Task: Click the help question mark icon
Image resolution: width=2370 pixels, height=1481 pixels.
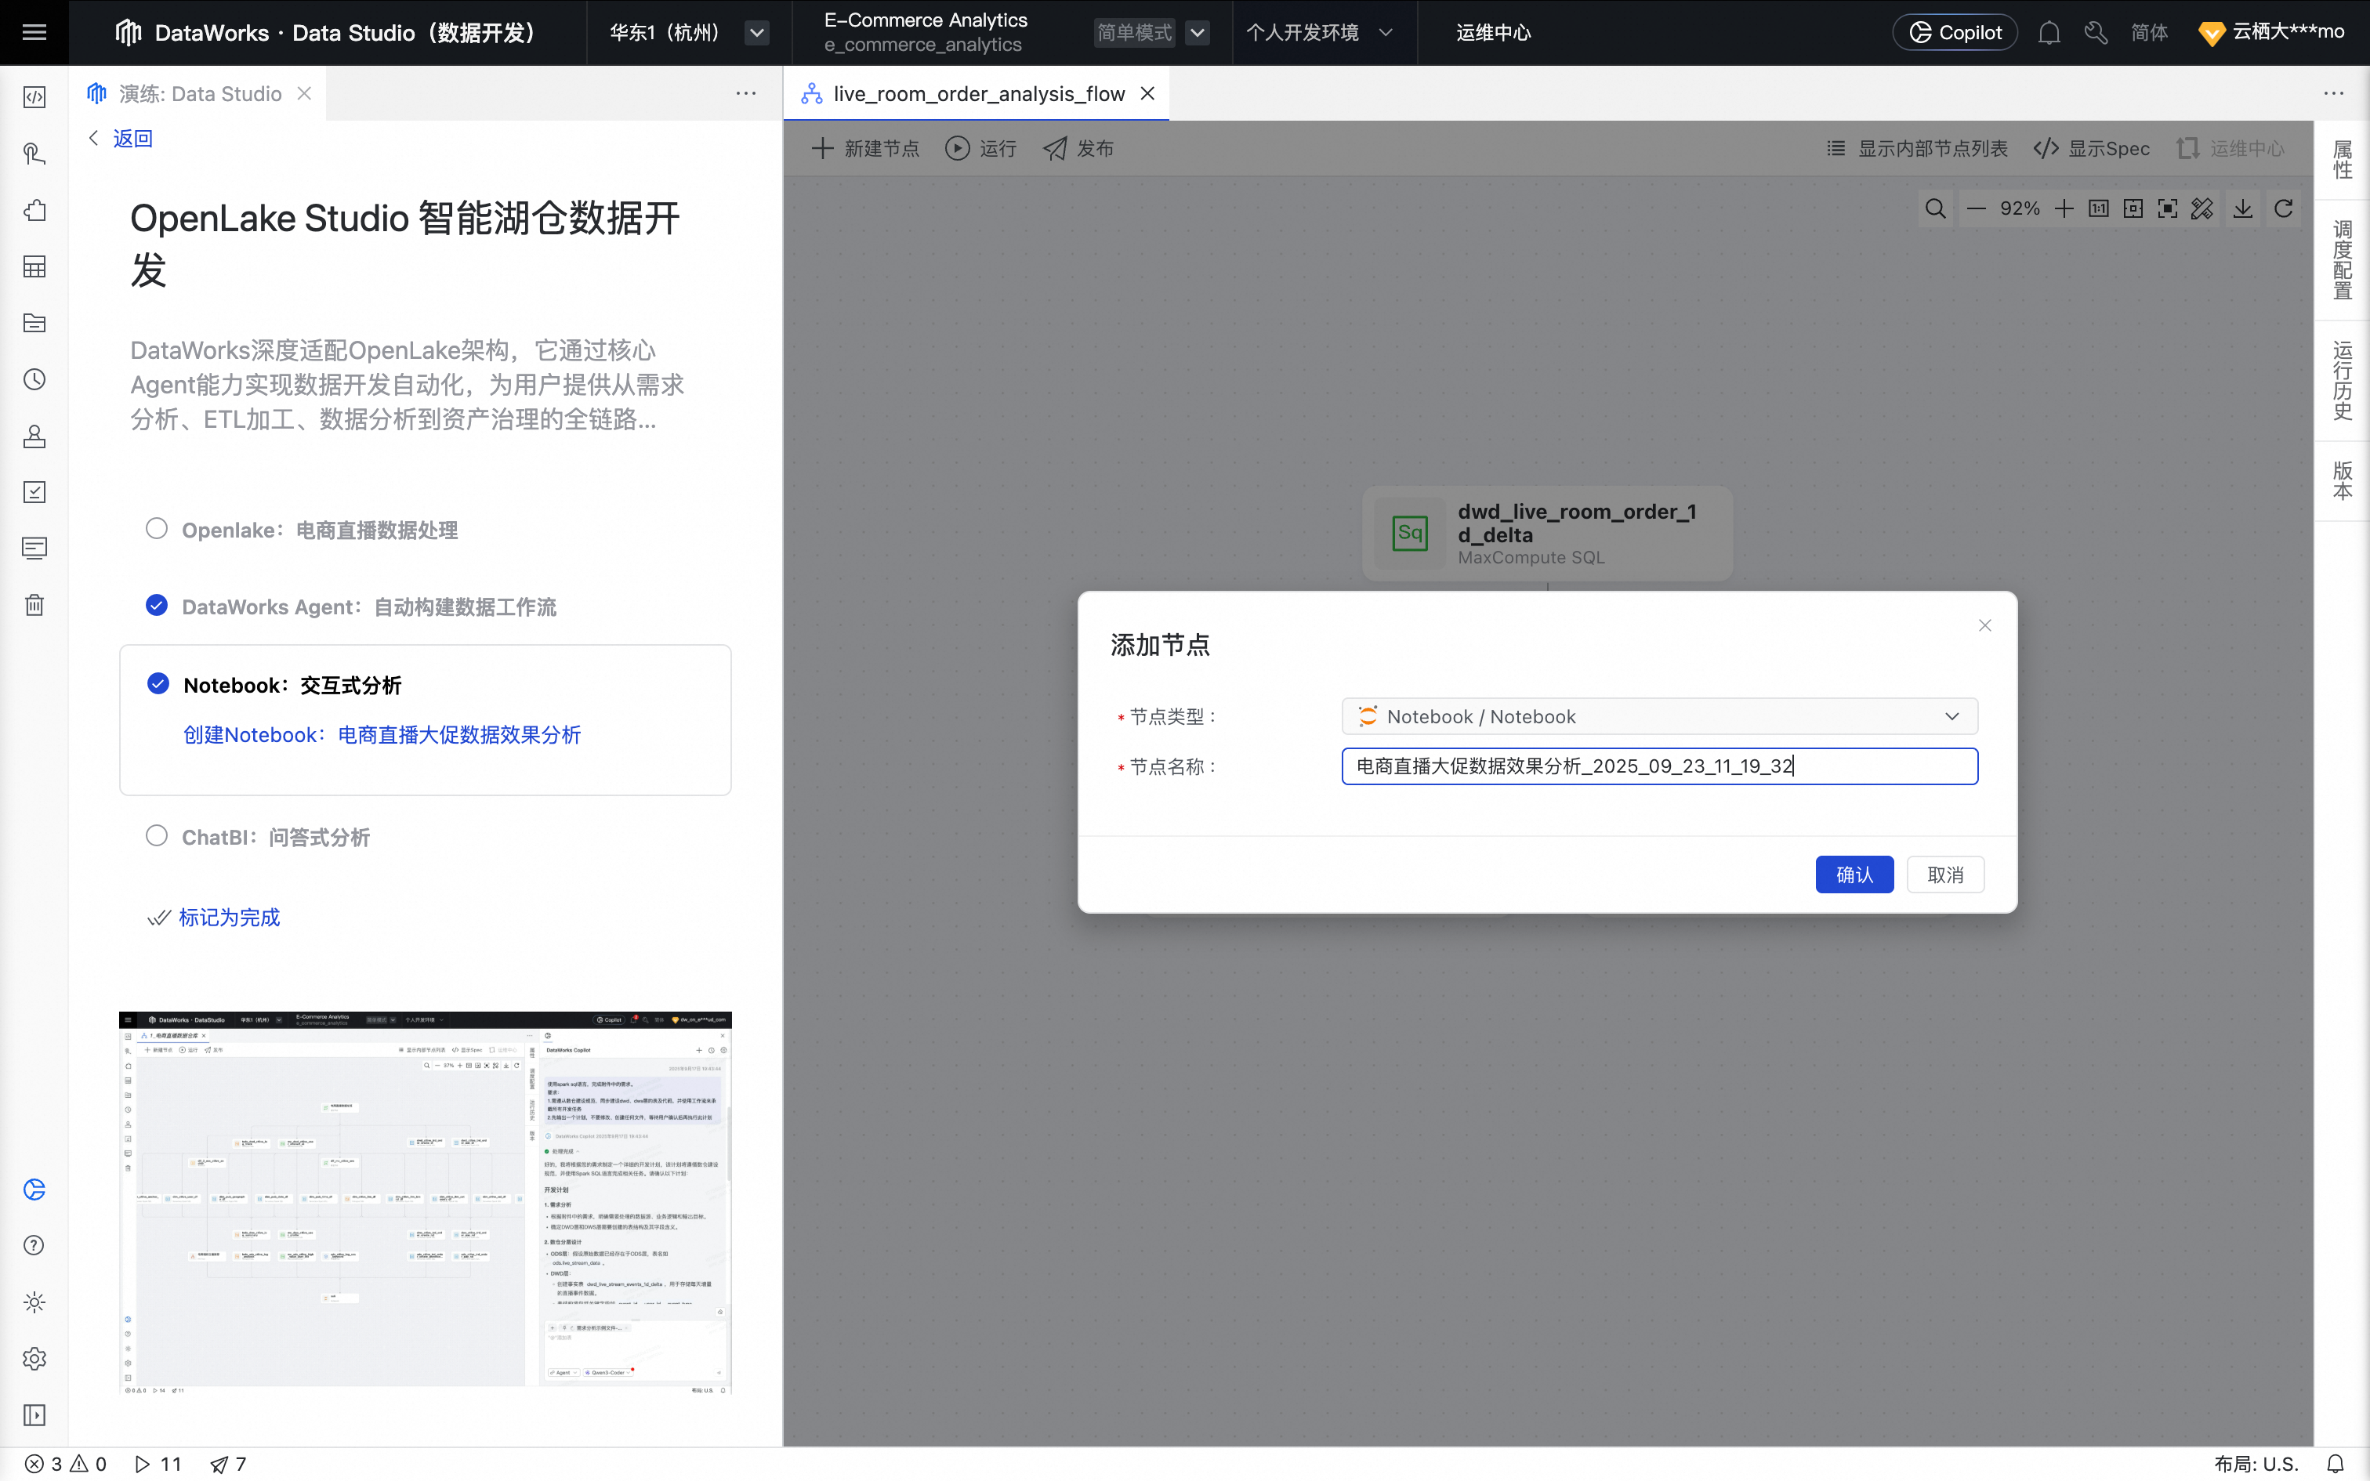Action: click(34, 1245)
